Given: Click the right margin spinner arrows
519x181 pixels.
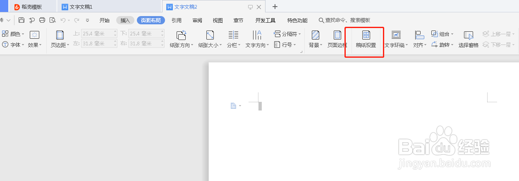Looking at the screenshot, I should pos(162,43).
